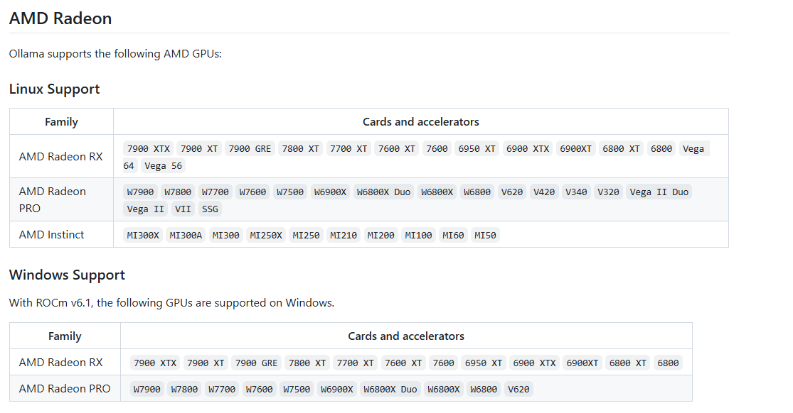Click the MI200 tag
This screenshot has height=413, width=793.
coord(380,236)
